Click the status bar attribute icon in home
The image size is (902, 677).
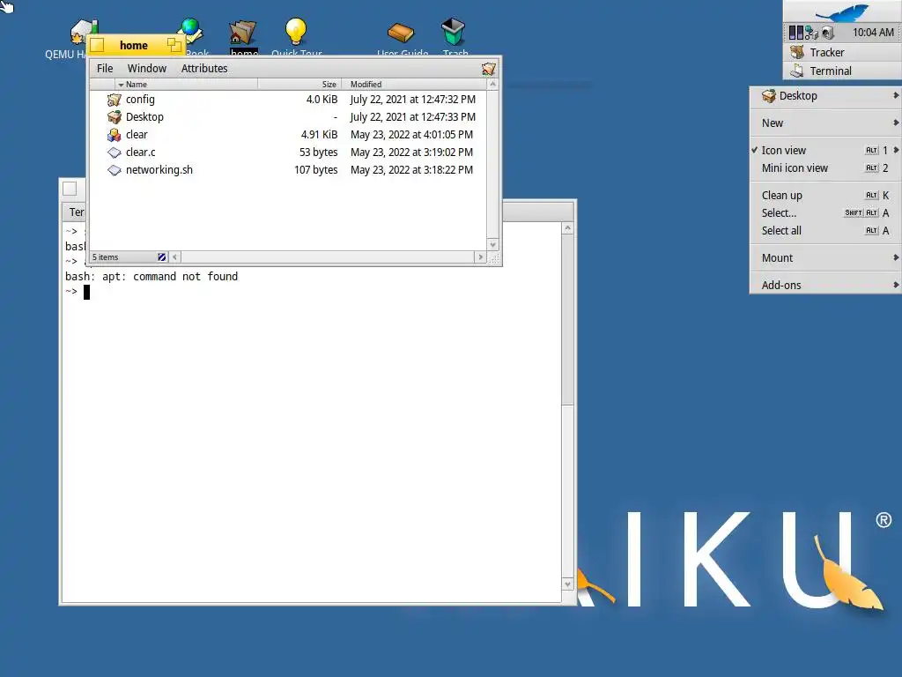162,257
